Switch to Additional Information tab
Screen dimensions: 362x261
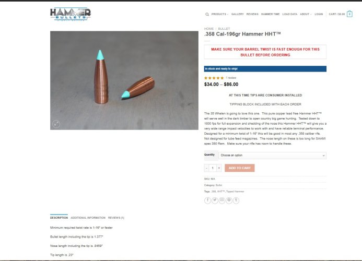coord(88,218)
